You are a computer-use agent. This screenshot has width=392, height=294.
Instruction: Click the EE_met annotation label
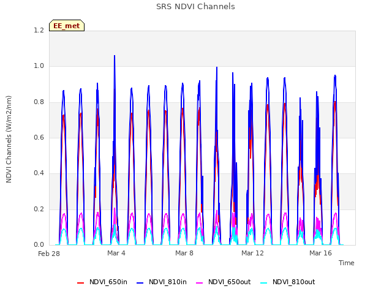(x=67, y=26)
